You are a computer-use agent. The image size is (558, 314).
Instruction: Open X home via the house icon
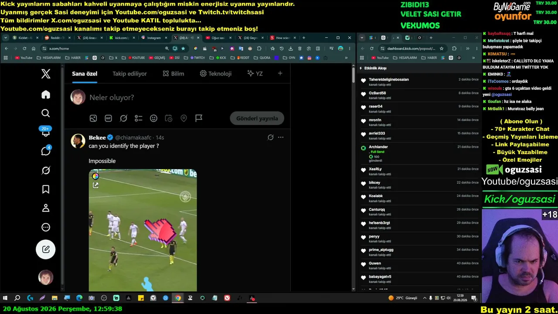(x=46, y=95)
